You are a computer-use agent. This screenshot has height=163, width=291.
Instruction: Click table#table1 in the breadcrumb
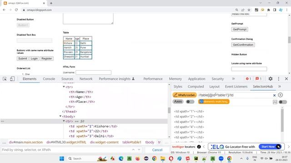click(132, 142)
